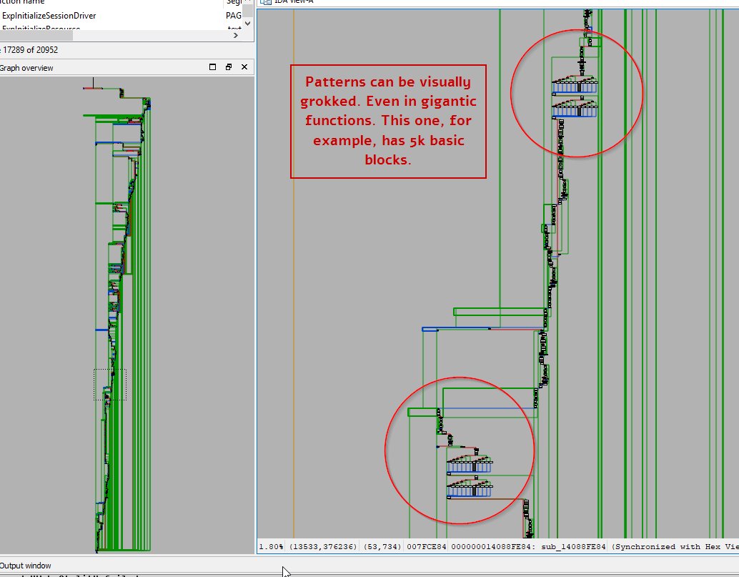Viewport: 739px width, 577px height.
Task: Click the function list scroll-down arrow
Action: pos(248,23)
